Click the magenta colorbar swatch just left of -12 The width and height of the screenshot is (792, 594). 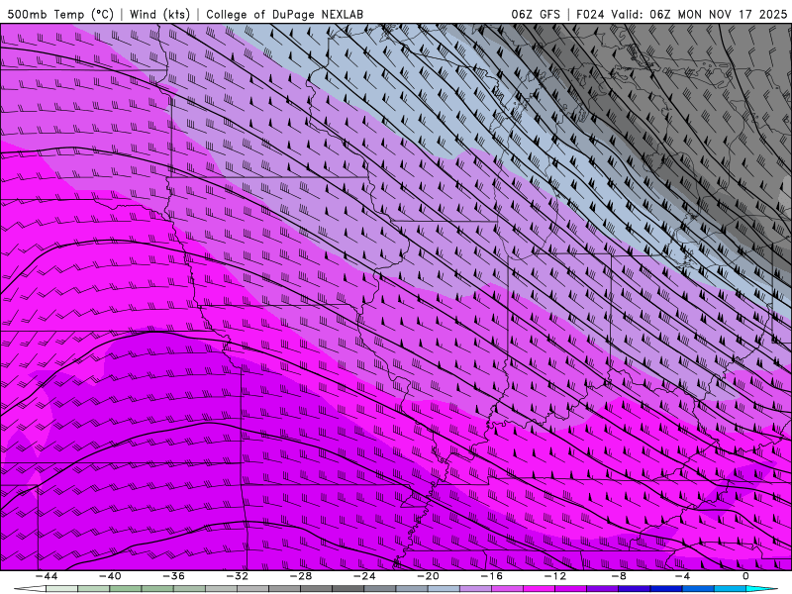pos(539,589)
